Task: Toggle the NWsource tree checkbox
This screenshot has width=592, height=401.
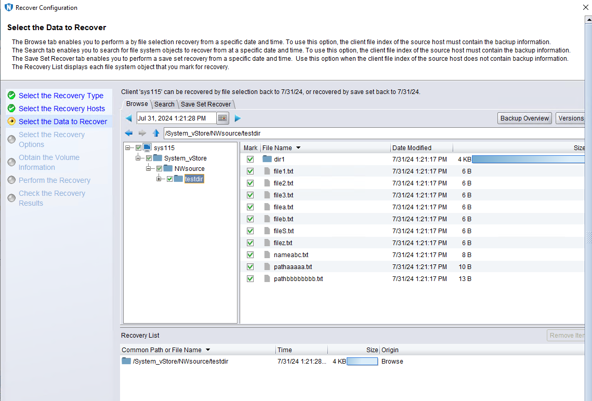Action: 160,169
